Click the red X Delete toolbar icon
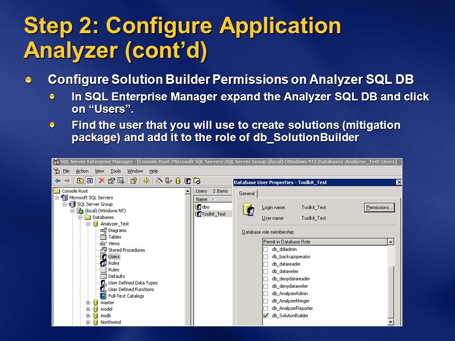The image size is (455, 341). (101, 181)
